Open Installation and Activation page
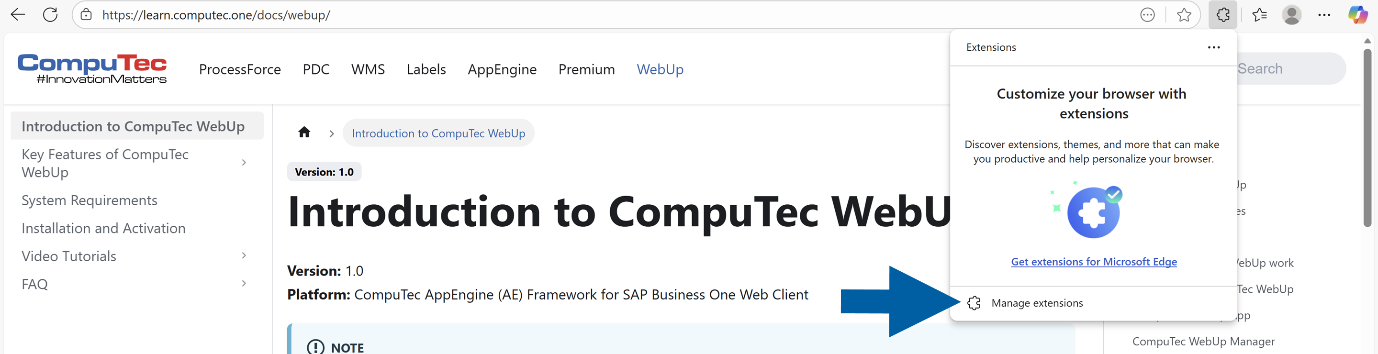 pyautogui.click(x=104, y=228)
